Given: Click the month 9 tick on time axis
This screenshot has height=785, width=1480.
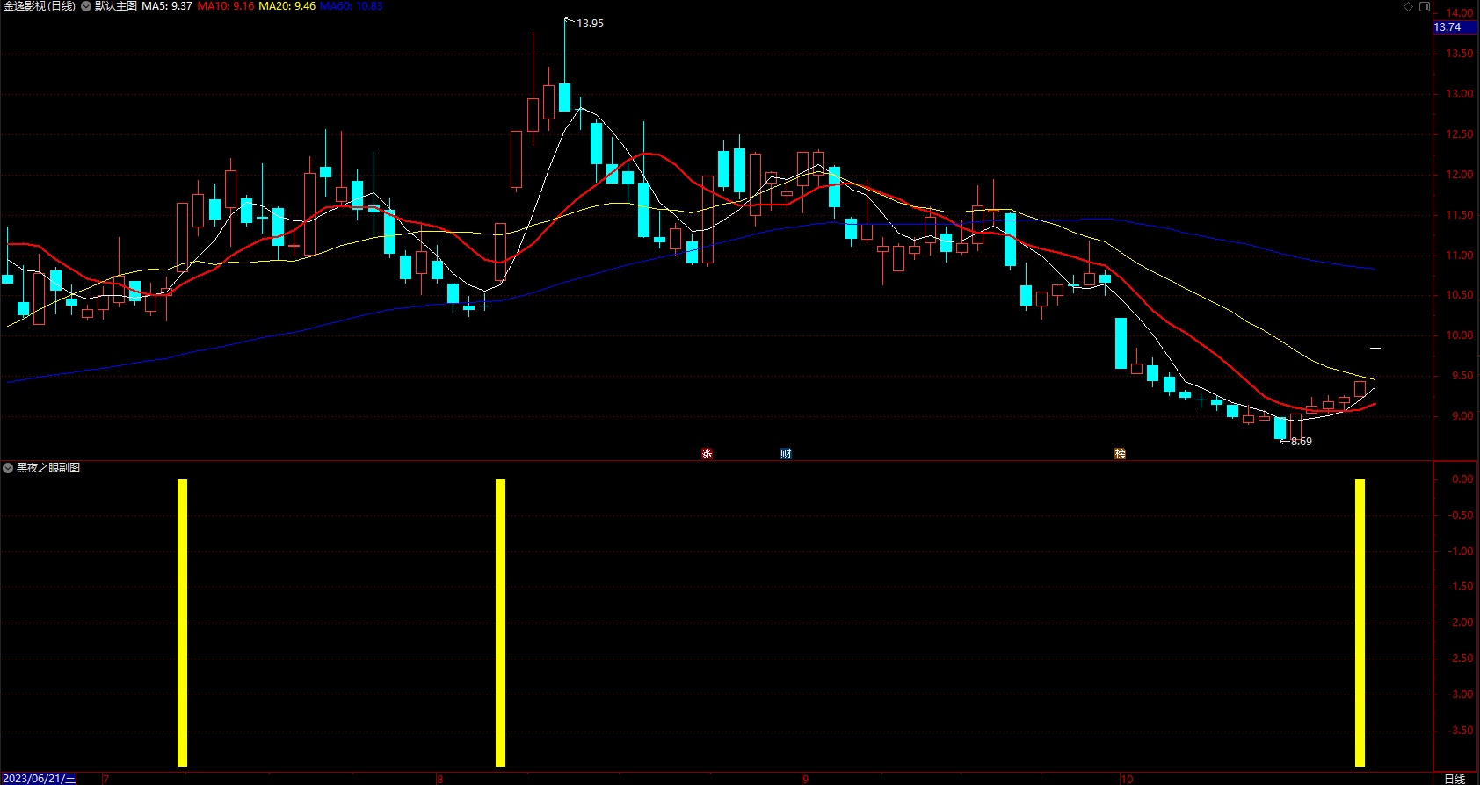Looking at the screenshot, I should (x=805, y=779).
